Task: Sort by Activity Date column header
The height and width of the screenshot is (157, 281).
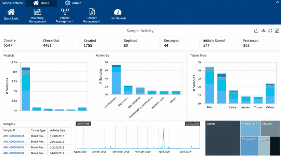Action: tap(58, 130)
